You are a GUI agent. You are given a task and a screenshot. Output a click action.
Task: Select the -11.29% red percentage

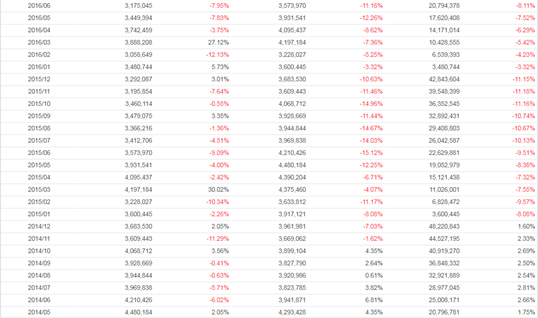[217, 239]
